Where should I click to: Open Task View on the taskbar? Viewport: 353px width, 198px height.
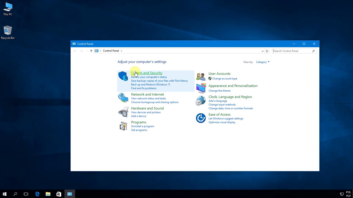point(26,194)
